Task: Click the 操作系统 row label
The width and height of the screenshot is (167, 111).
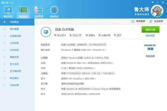Action: (45, 50)
